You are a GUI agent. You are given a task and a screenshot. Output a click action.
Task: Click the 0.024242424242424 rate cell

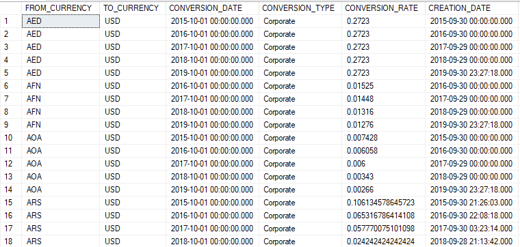(384, 242)
